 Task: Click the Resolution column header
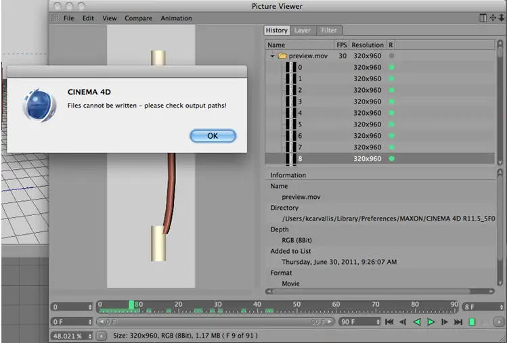368,45
